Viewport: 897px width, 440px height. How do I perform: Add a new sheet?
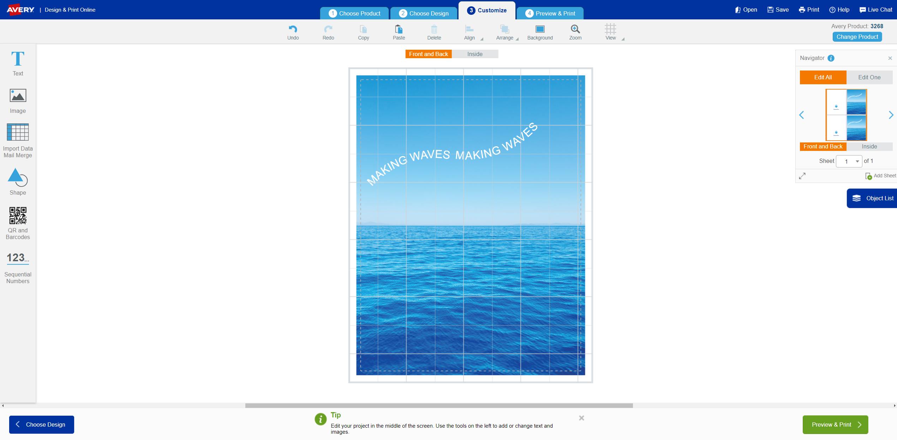[x=880, y=176]
